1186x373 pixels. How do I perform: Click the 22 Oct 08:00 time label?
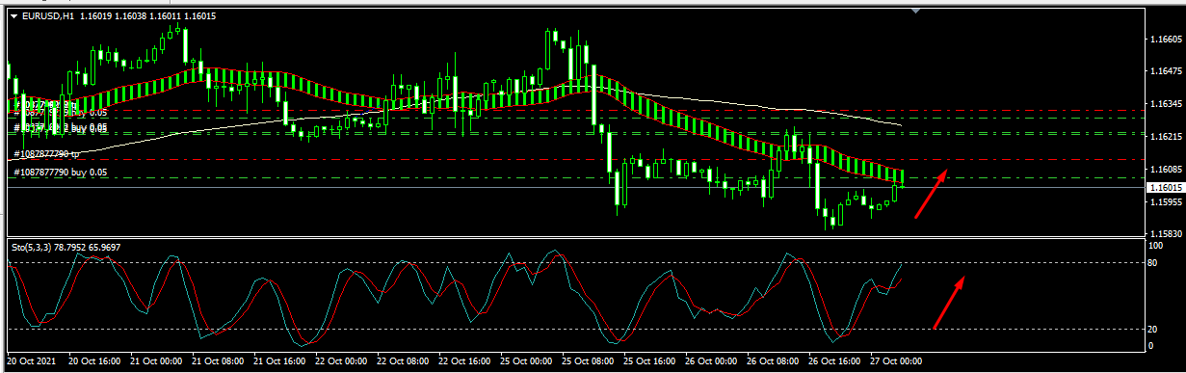pyautogui.click(x=403, y=362)
